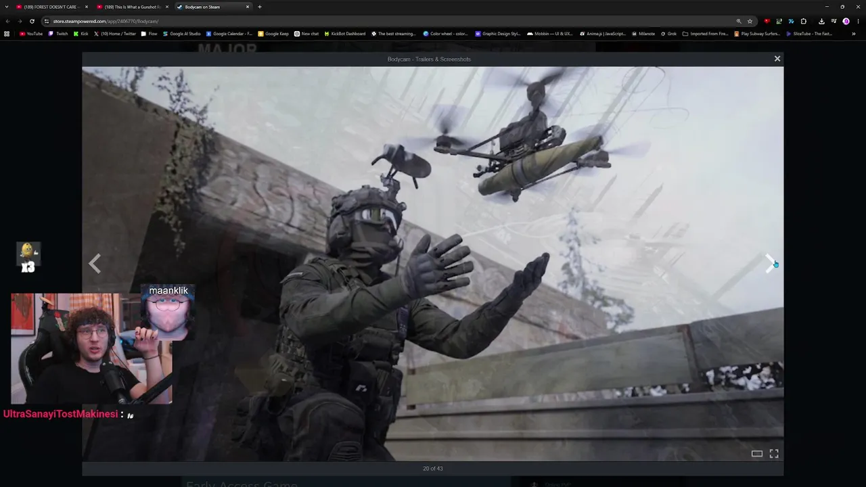This screenshot has width=866, height=487.
Task: Open the browser profile avatar
Action: tap(846, 21)
